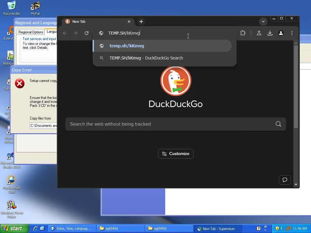
Task: Open Microsoft Studio 2010 desktop icon
Action: pyautogui.click(x=10, y=160)
